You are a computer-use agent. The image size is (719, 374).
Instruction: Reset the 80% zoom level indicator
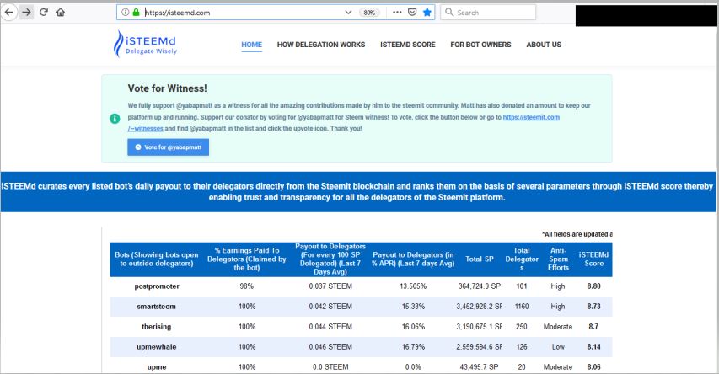369,13
